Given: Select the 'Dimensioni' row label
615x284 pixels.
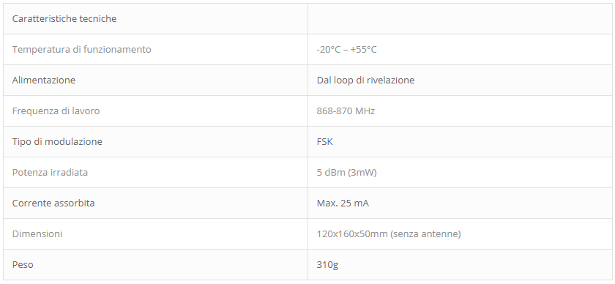Looking at the screenshot, I should pyautogui.click(x=37, y=233).
